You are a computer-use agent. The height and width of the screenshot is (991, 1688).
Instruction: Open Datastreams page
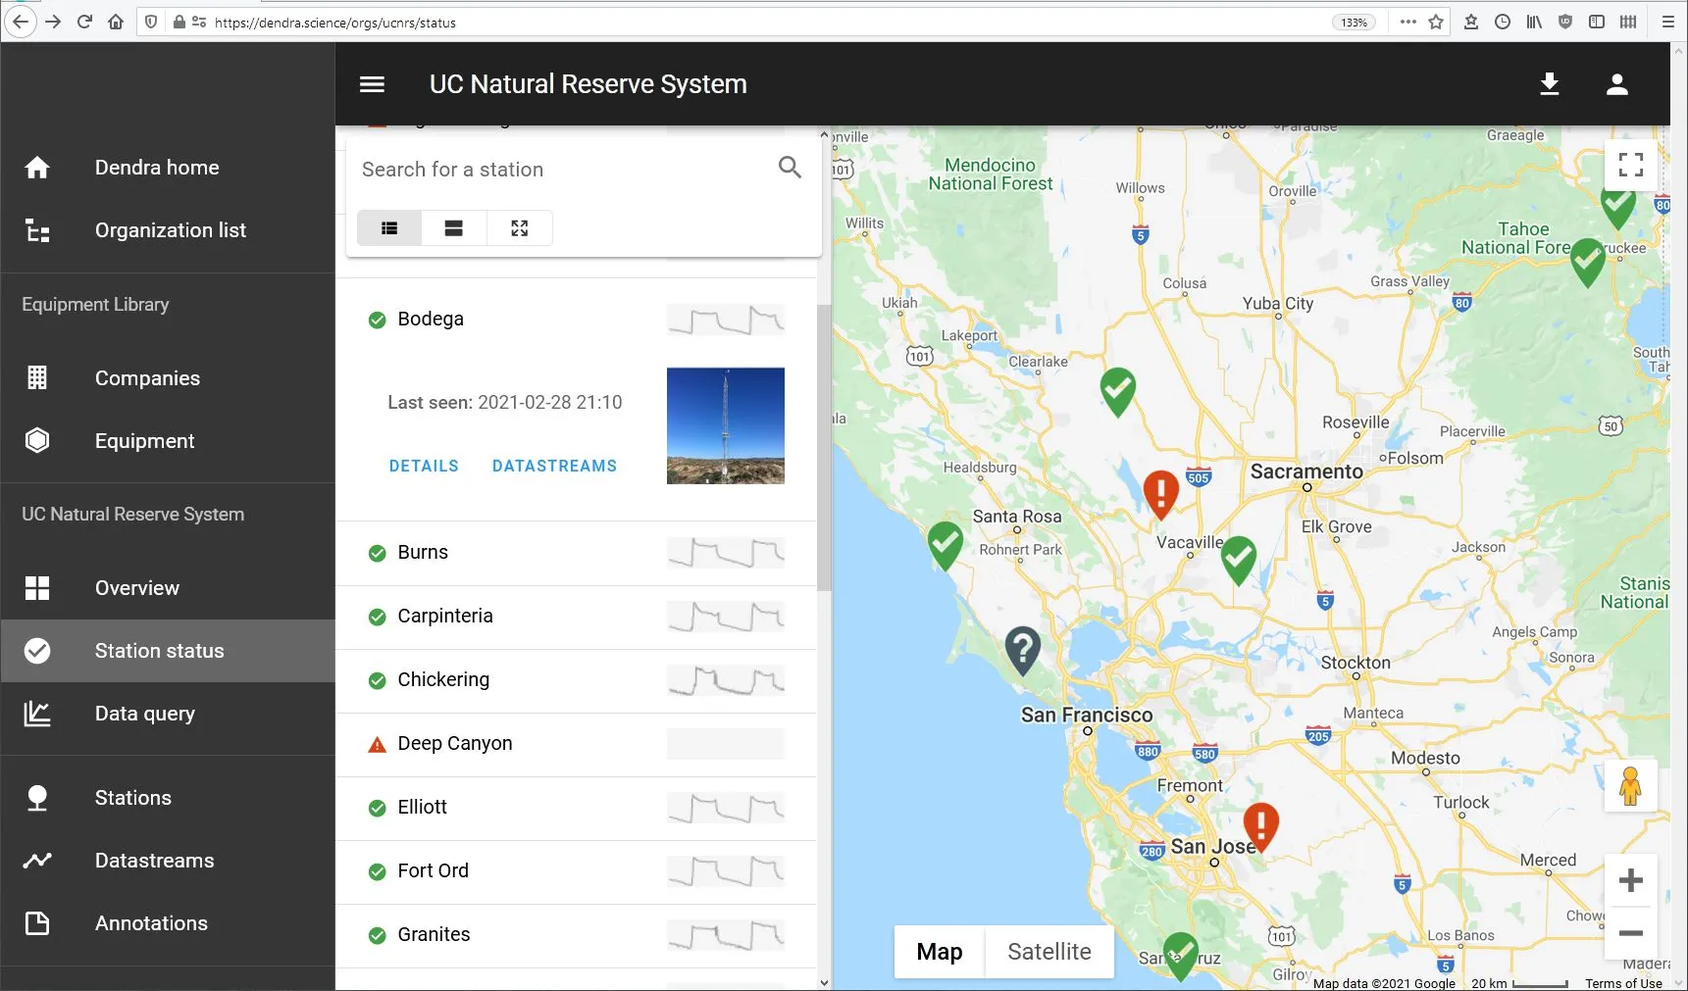click(x=168, y=861)
